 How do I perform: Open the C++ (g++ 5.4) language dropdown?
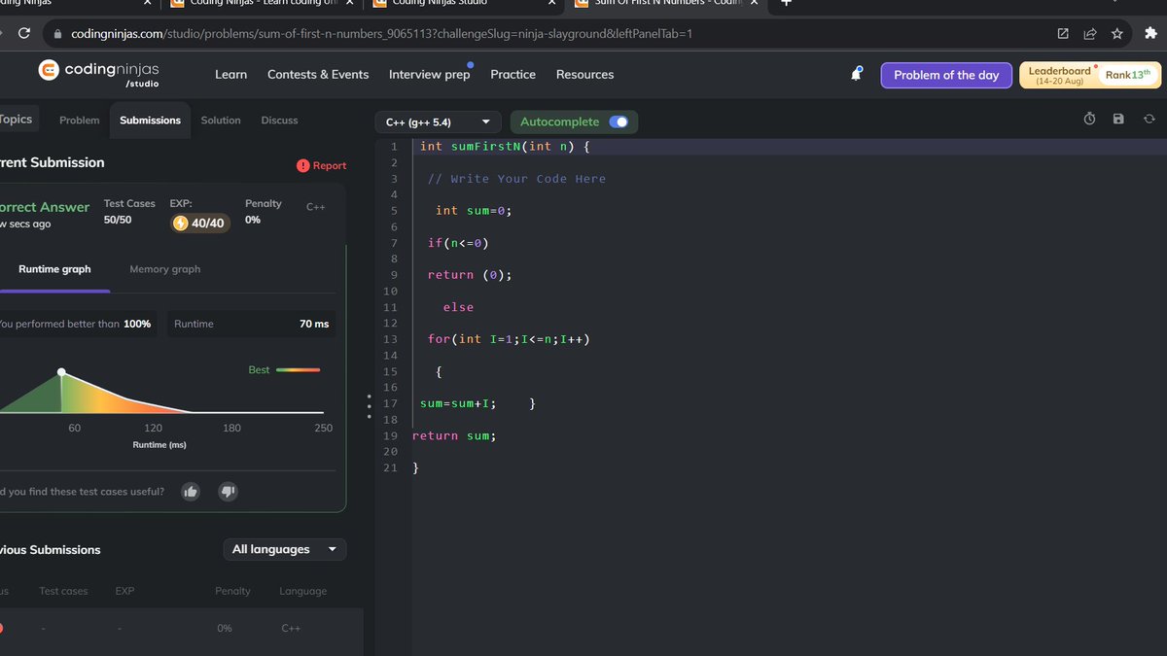coord(438,121)
